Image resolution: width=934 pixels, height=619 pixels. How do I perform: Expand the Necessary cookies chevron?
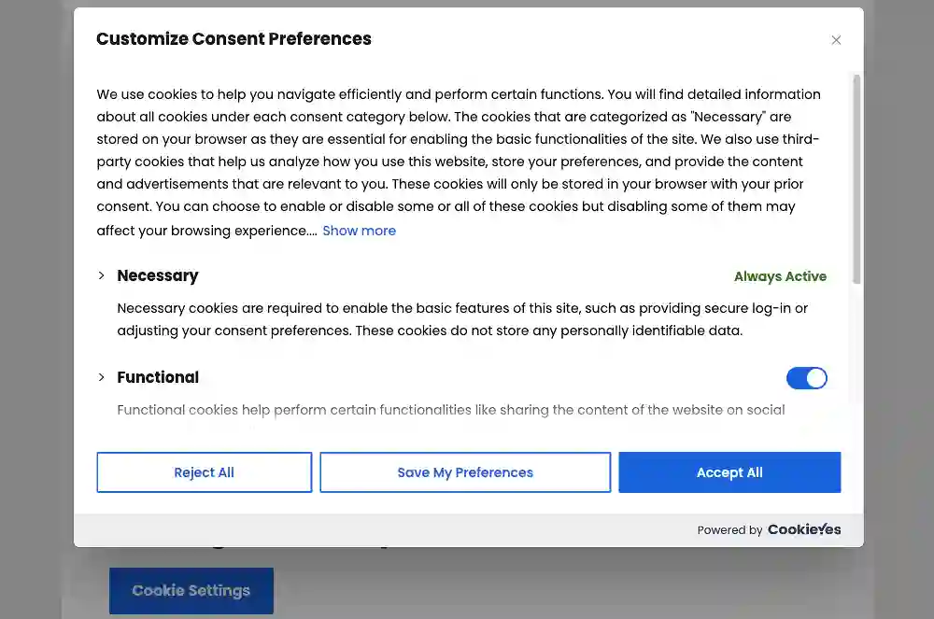pos(101,275)
